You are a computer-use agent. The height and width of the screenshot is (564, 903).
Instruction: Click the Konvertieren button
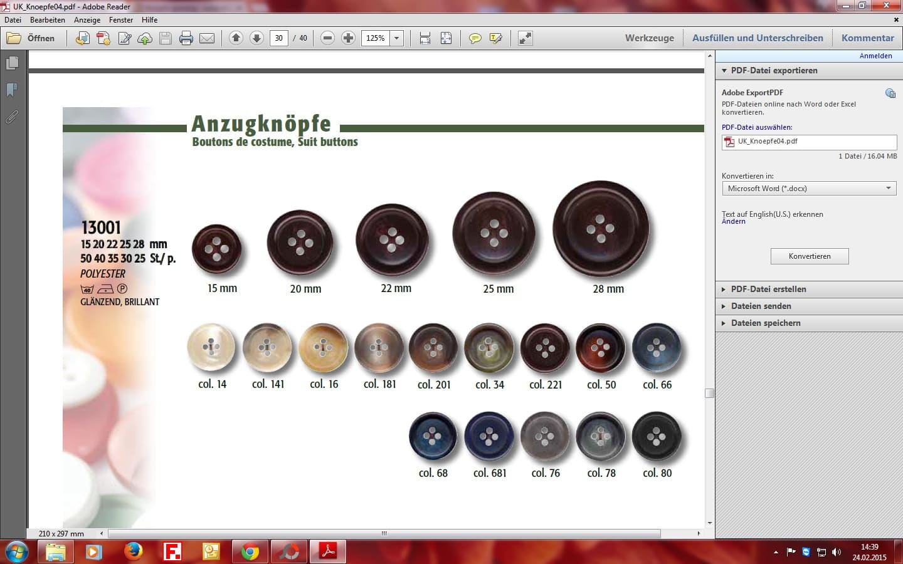(810, 256)
